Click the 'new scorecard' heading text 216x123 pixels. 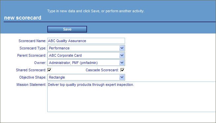click(23, 18)
